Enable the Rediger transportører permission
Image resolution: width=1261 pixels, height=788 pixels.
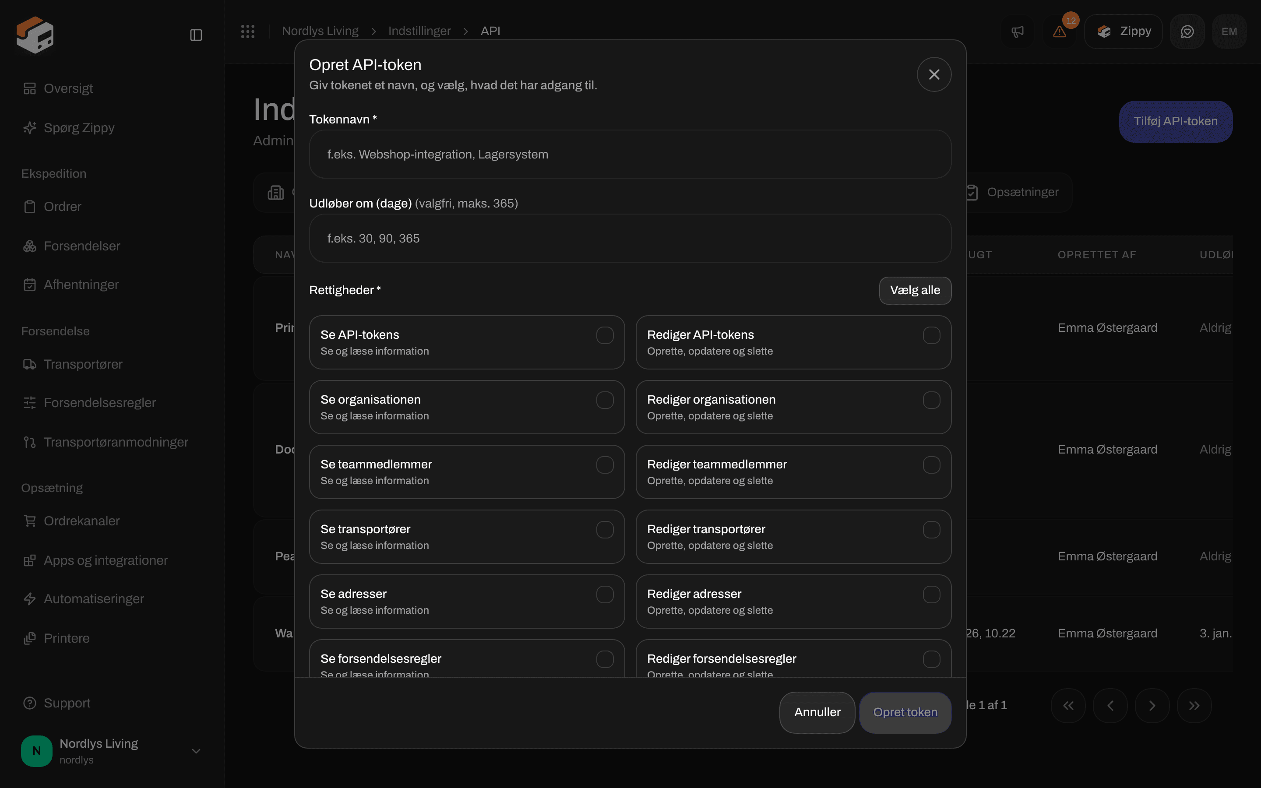tap(931, 530)
